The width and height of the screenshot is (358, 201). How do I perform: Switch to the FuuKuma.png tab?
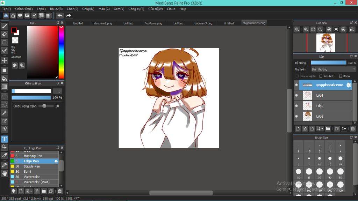(153, 23)
